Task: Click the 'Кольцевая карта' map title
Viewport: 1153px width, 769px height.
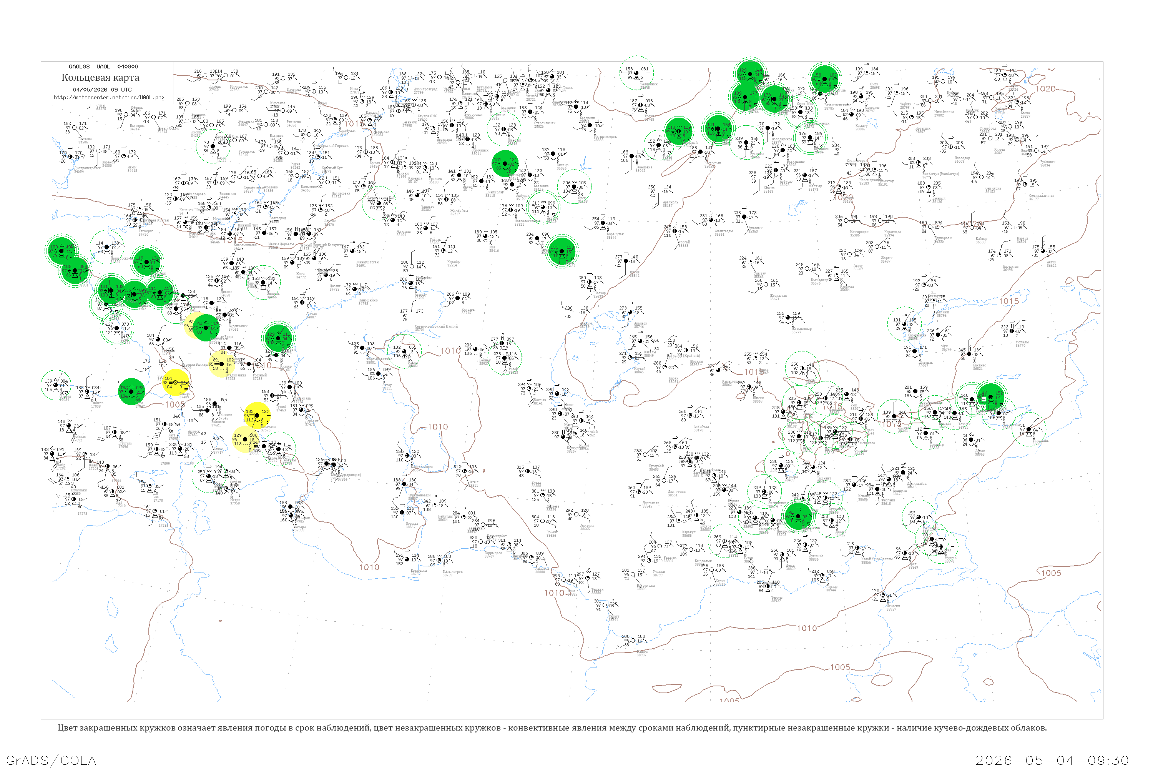Action: pyautogui.click(x=100, y=78)
